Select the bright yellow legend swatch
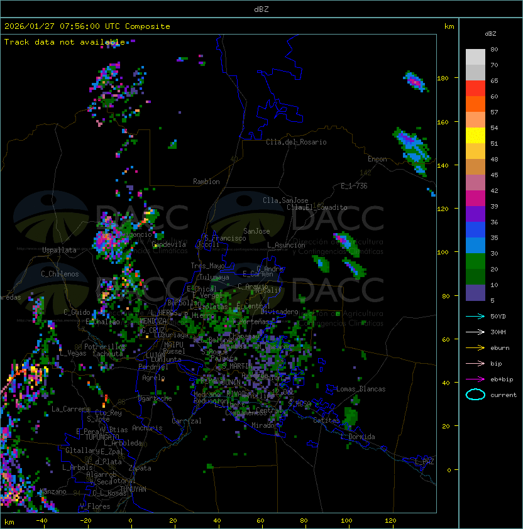Viewport: 523px width, 529px height. tap(475, 135)
